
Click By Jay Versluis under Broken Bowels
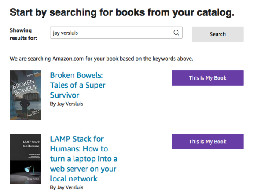point(67,104)
